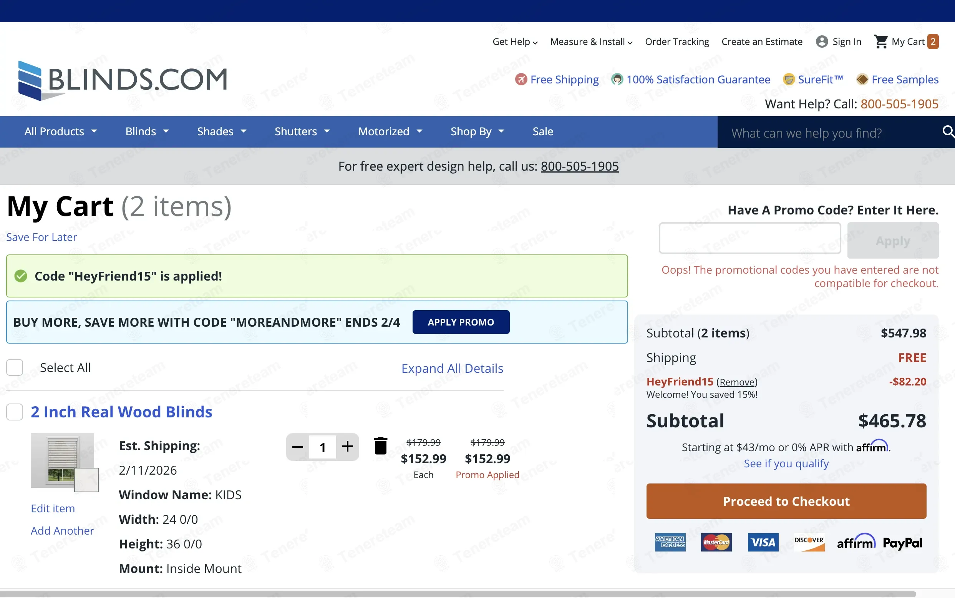Click the Free Samples swatch icon
The image size is (955, 598).
[862, 80]
